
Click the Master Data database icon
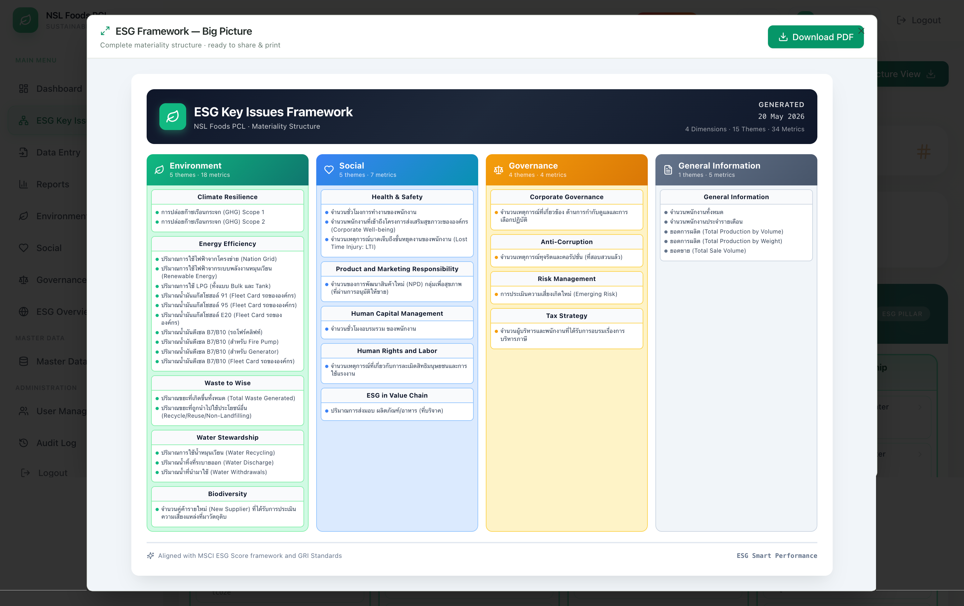[x=24, y=361]
